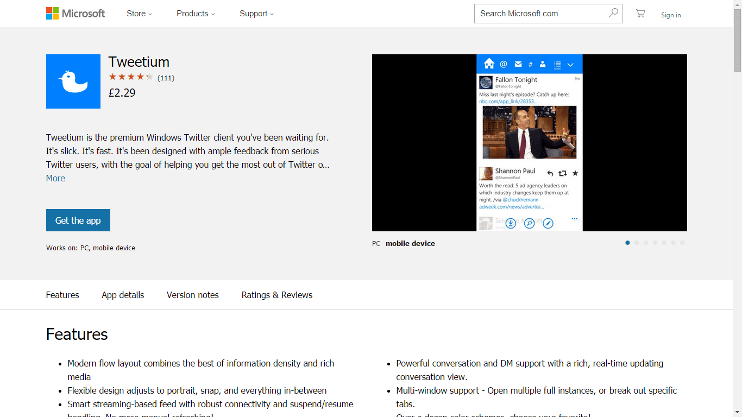Click the star rating for Tweetium
Viewport: 742px width, 417px height.
click(x=131, y=77)
